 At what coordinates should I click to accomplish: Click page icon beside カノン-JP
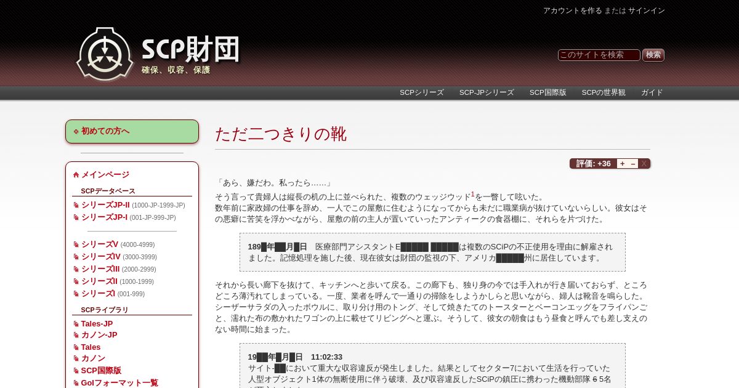tap(76, 335)
